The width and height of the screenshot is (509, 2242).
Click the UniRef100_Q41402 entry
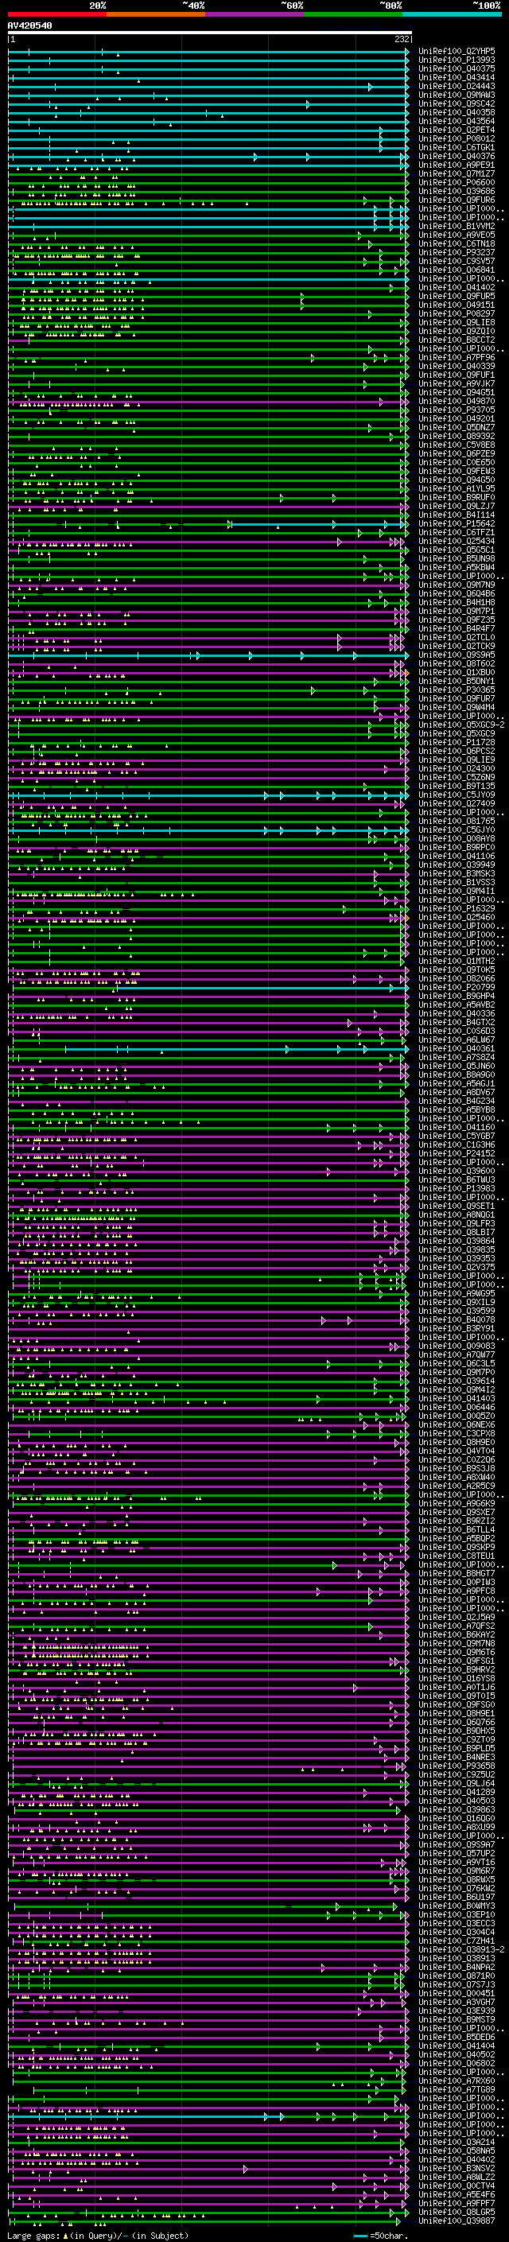pyautogui.click(x=457, y=287)
